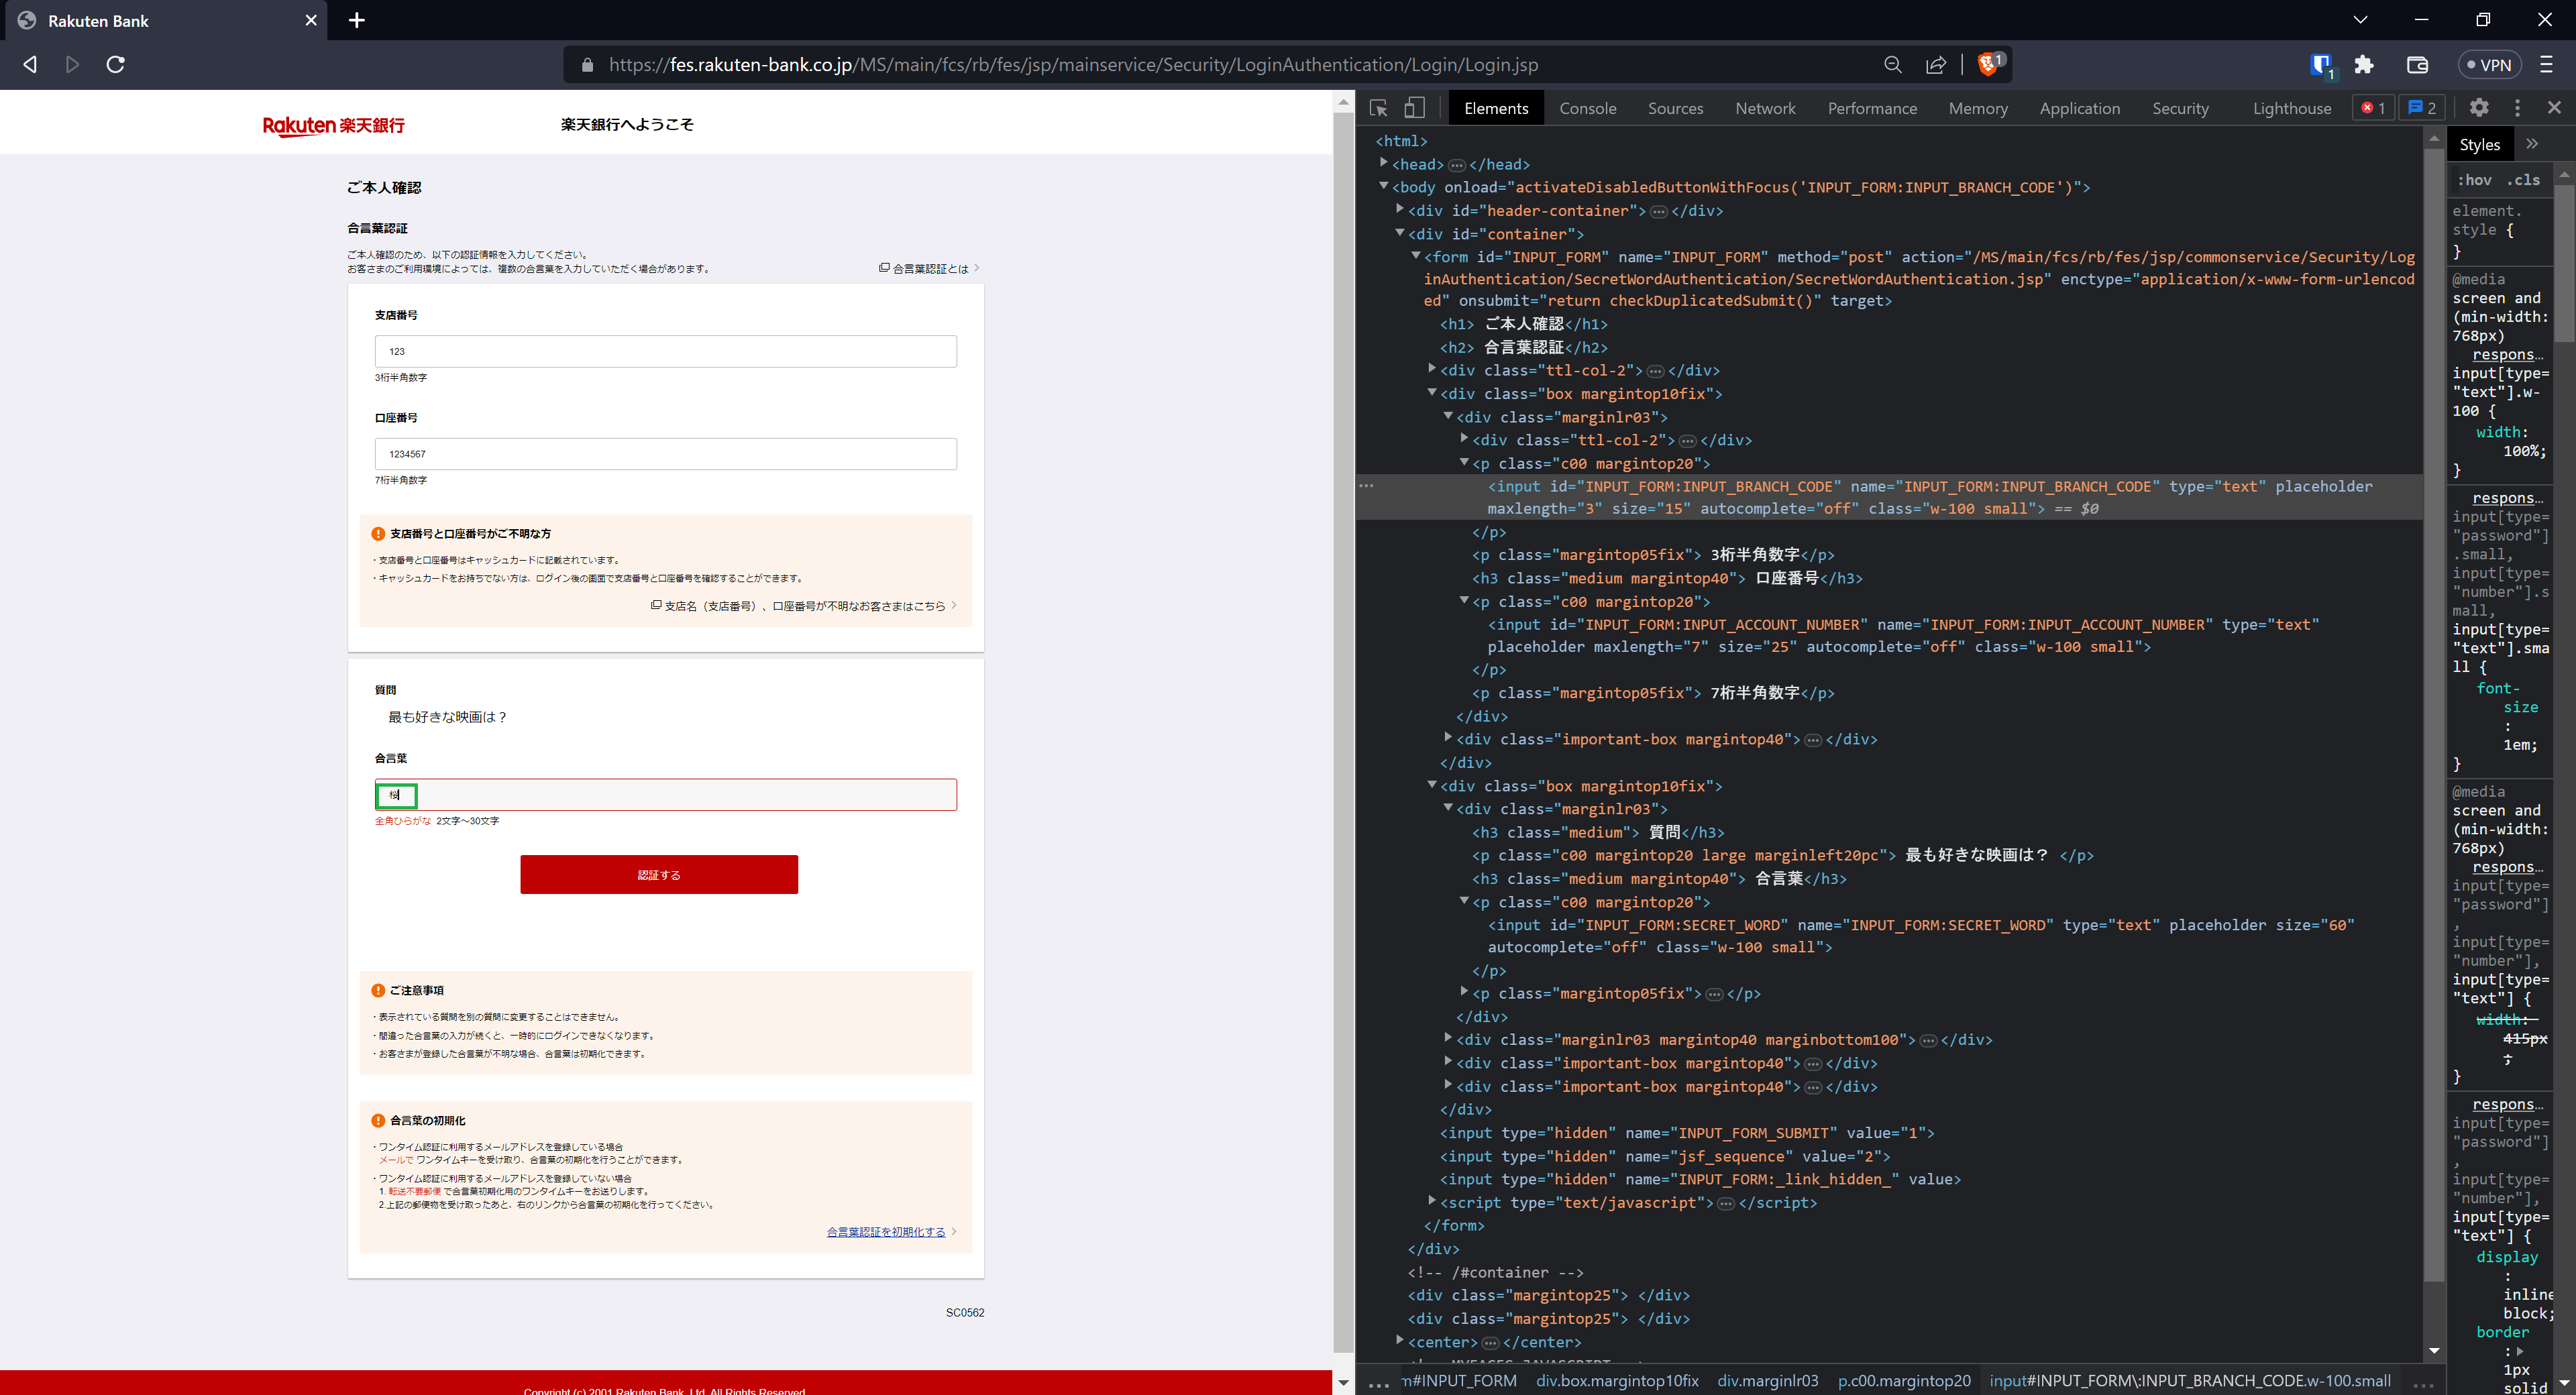2576x1395 pixels.
Task: Select the INPUT_FORM:INPUT_ACCOUNT_NUMBER input node
Action: [x=1903, y=636]
